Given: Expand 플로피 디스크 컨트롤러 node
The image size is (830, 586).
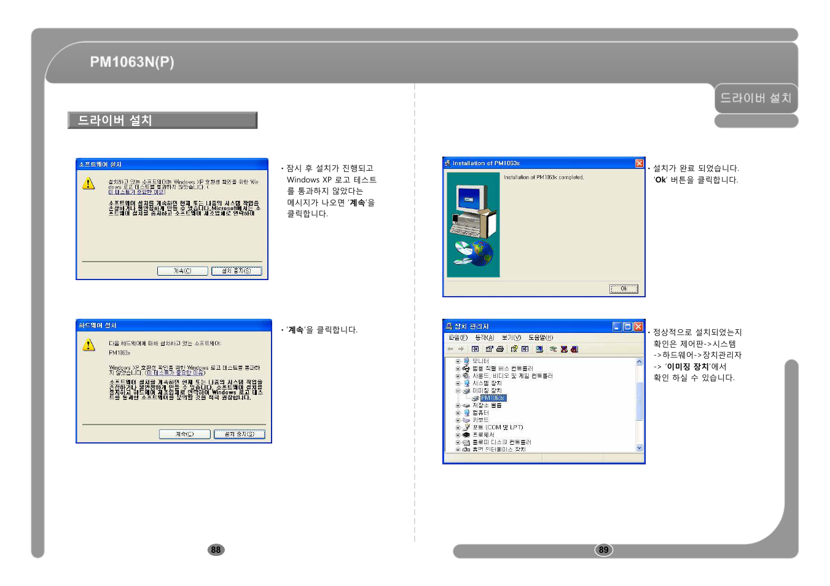Looking at the screenshot, I should [458, 442].
